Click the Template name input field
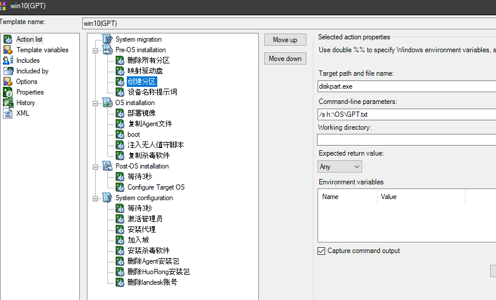Image resolution: width=496 pixels, height=300 pixels. point(289,23)
